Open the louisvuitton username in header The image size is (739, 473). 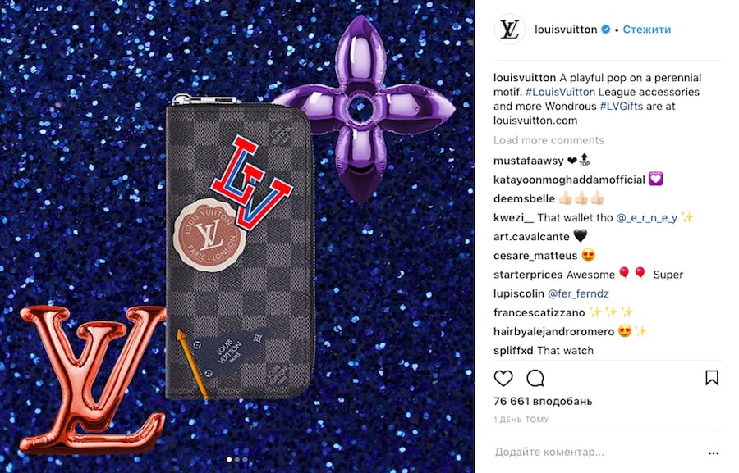tap(566, 30)
